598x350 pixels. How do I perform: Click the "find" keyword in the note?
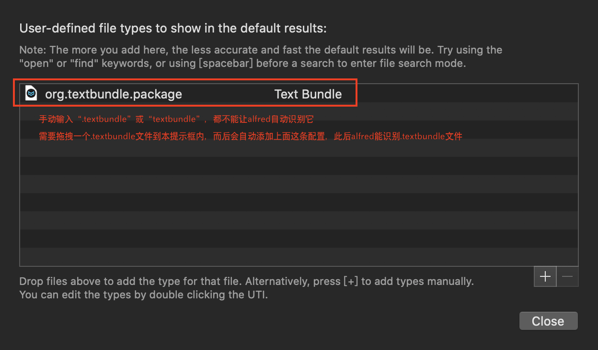point(81,63)
